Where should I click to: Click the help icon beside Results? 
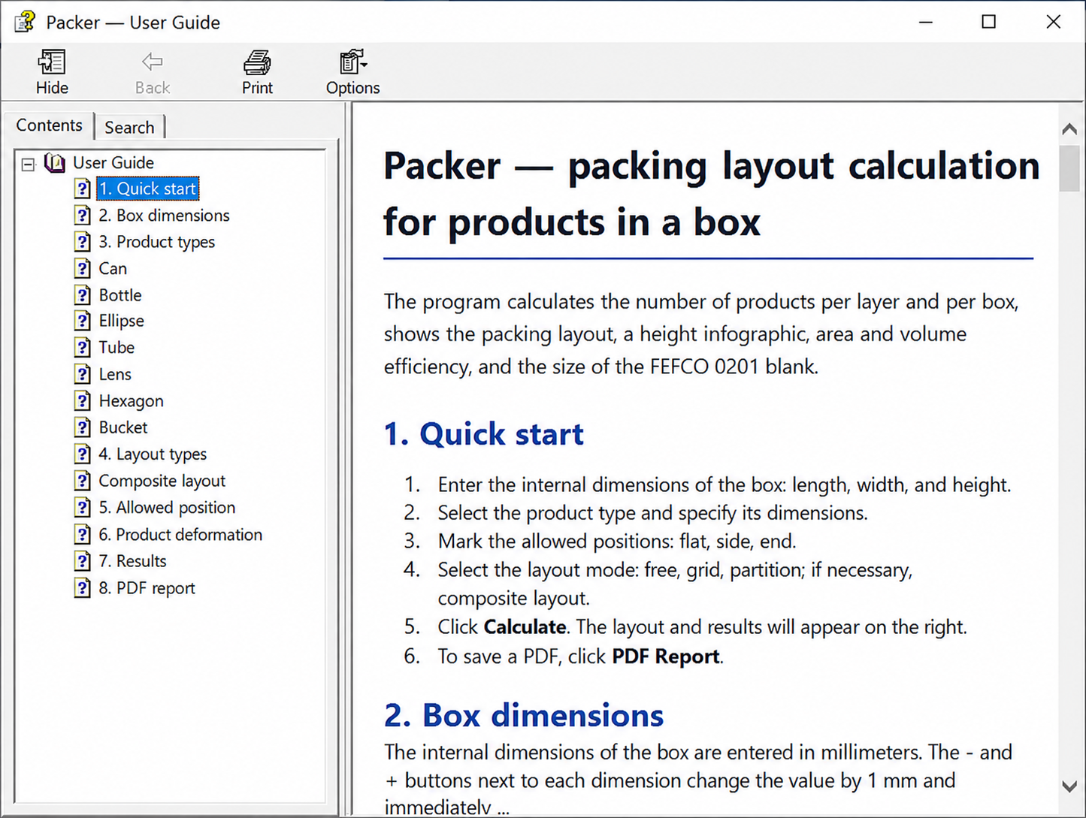(83, 561)
